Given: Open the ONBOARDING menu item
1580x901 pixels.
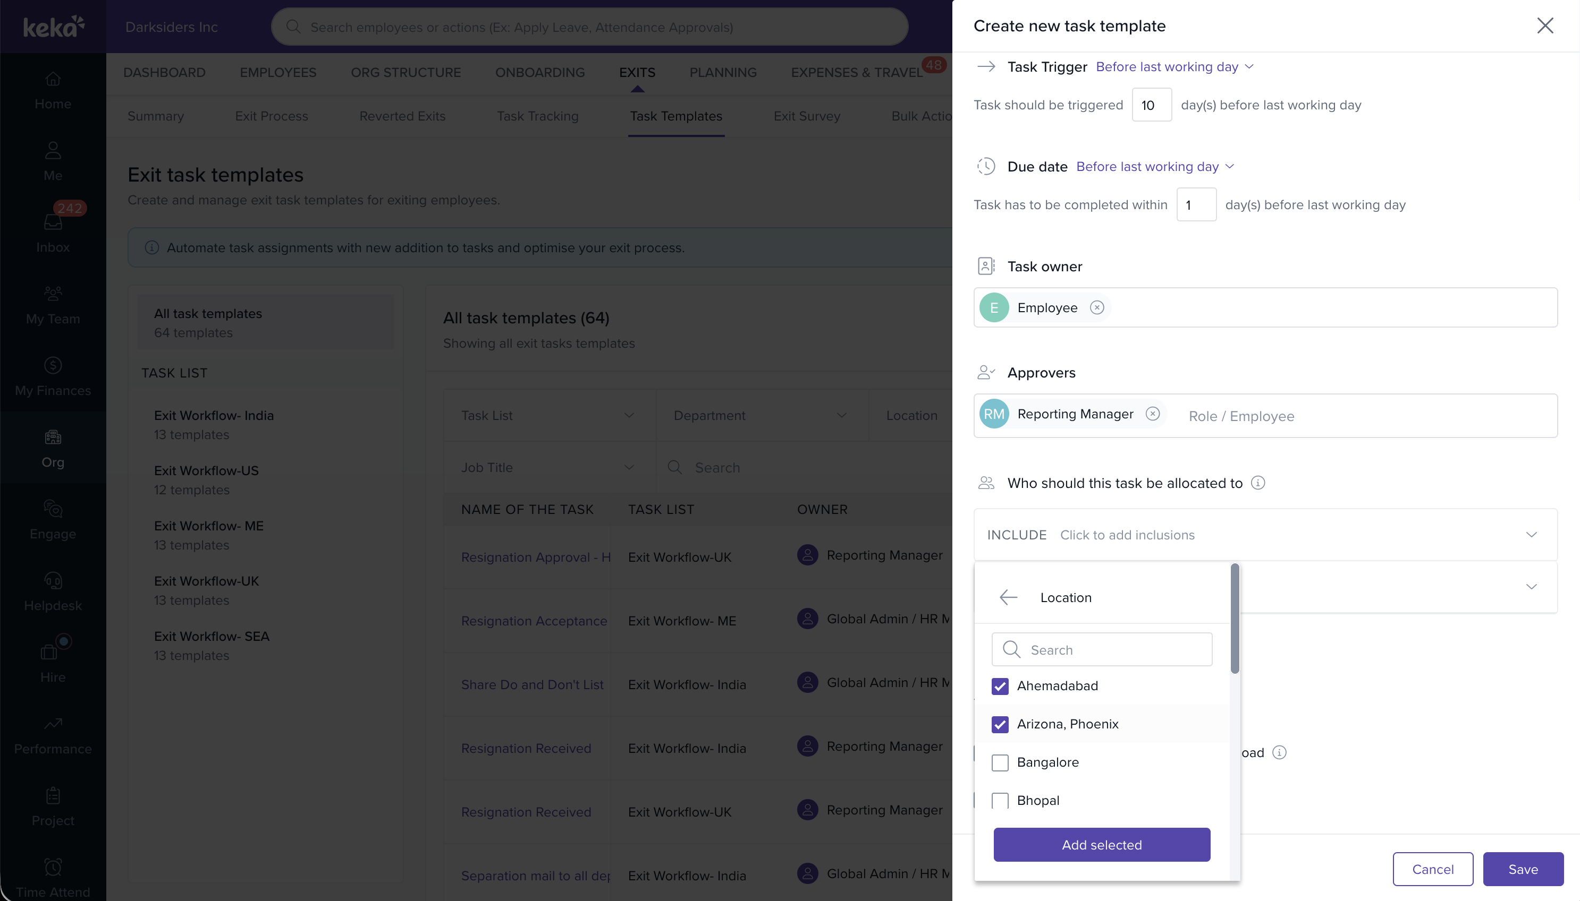Looking at the screenshot, I should tap(539, 72).
